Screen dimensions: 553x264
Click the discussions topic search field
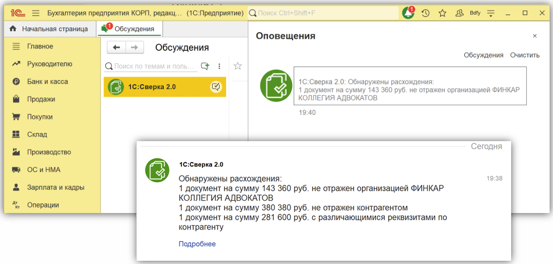click(151, 66)
